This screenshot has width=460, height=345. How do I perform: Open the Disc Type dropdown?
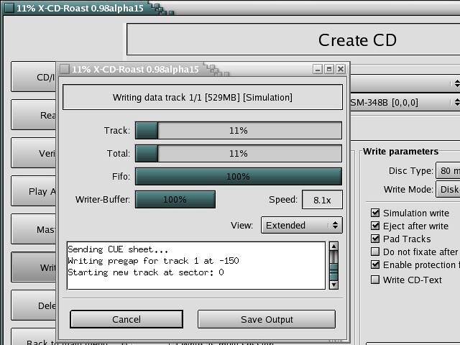(x=448, y=170)
